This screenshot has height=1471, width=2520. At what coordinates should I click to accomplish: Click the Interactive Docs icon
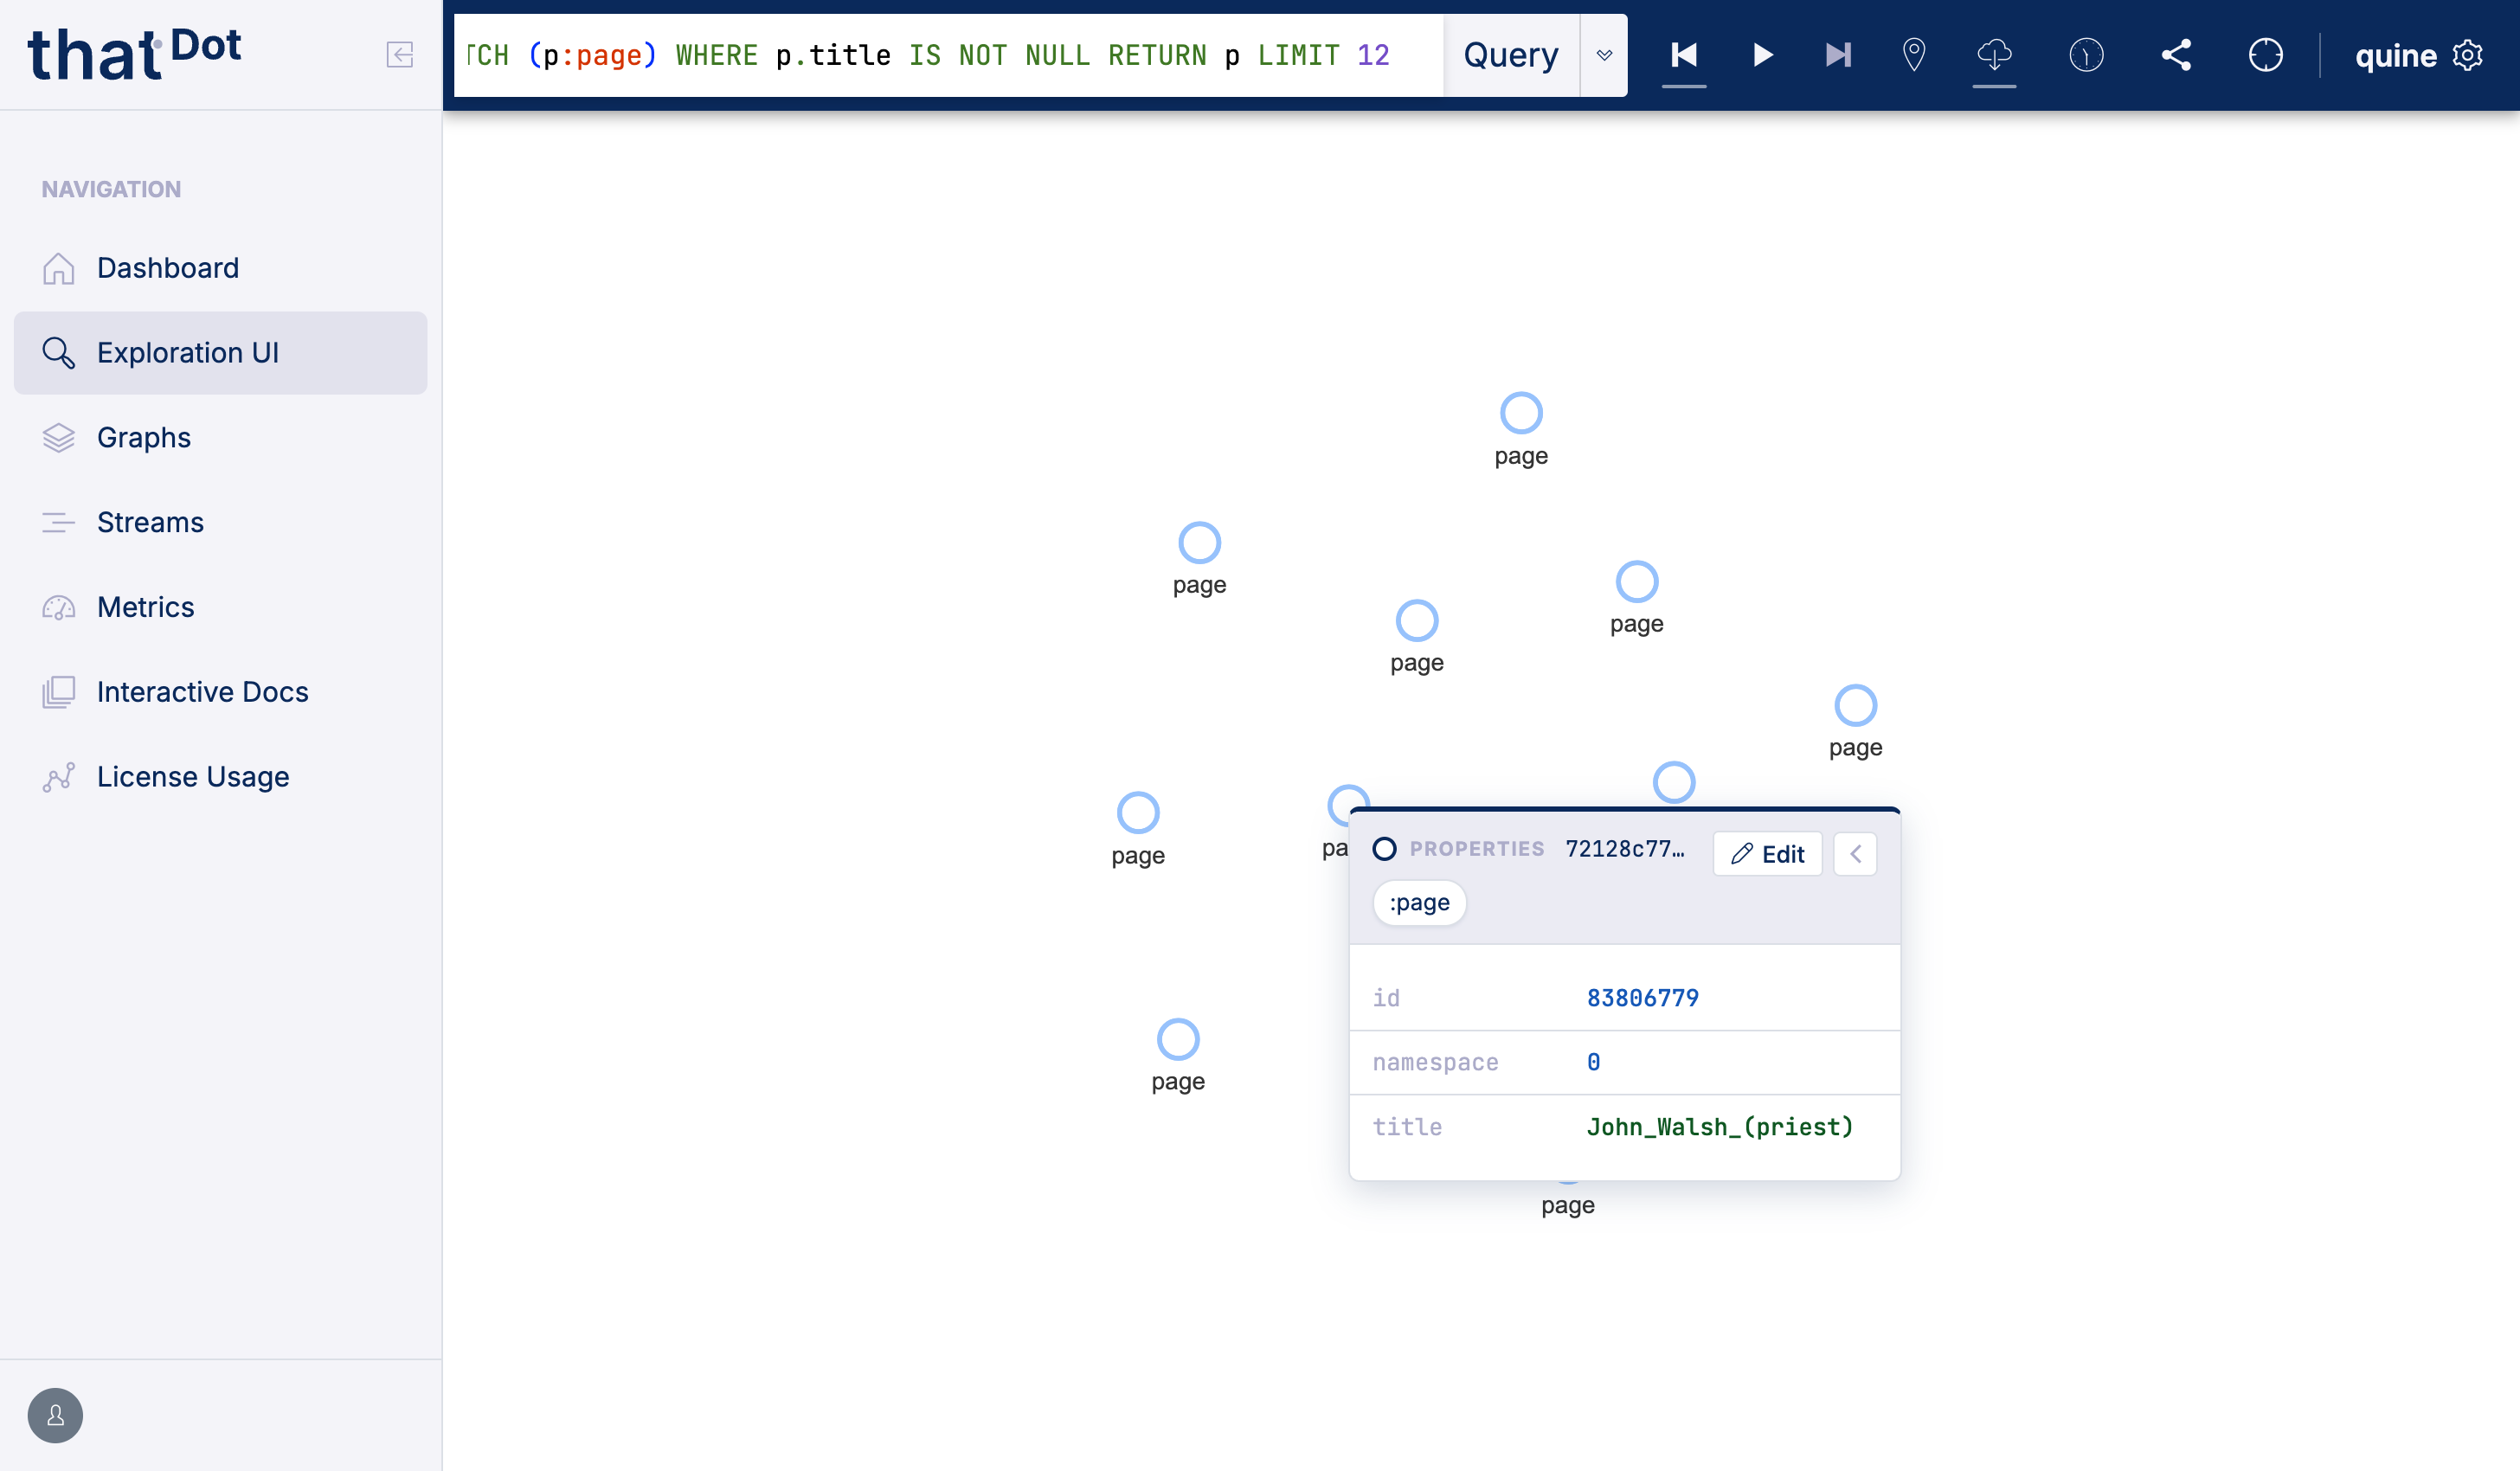click(x=59, y=692)
